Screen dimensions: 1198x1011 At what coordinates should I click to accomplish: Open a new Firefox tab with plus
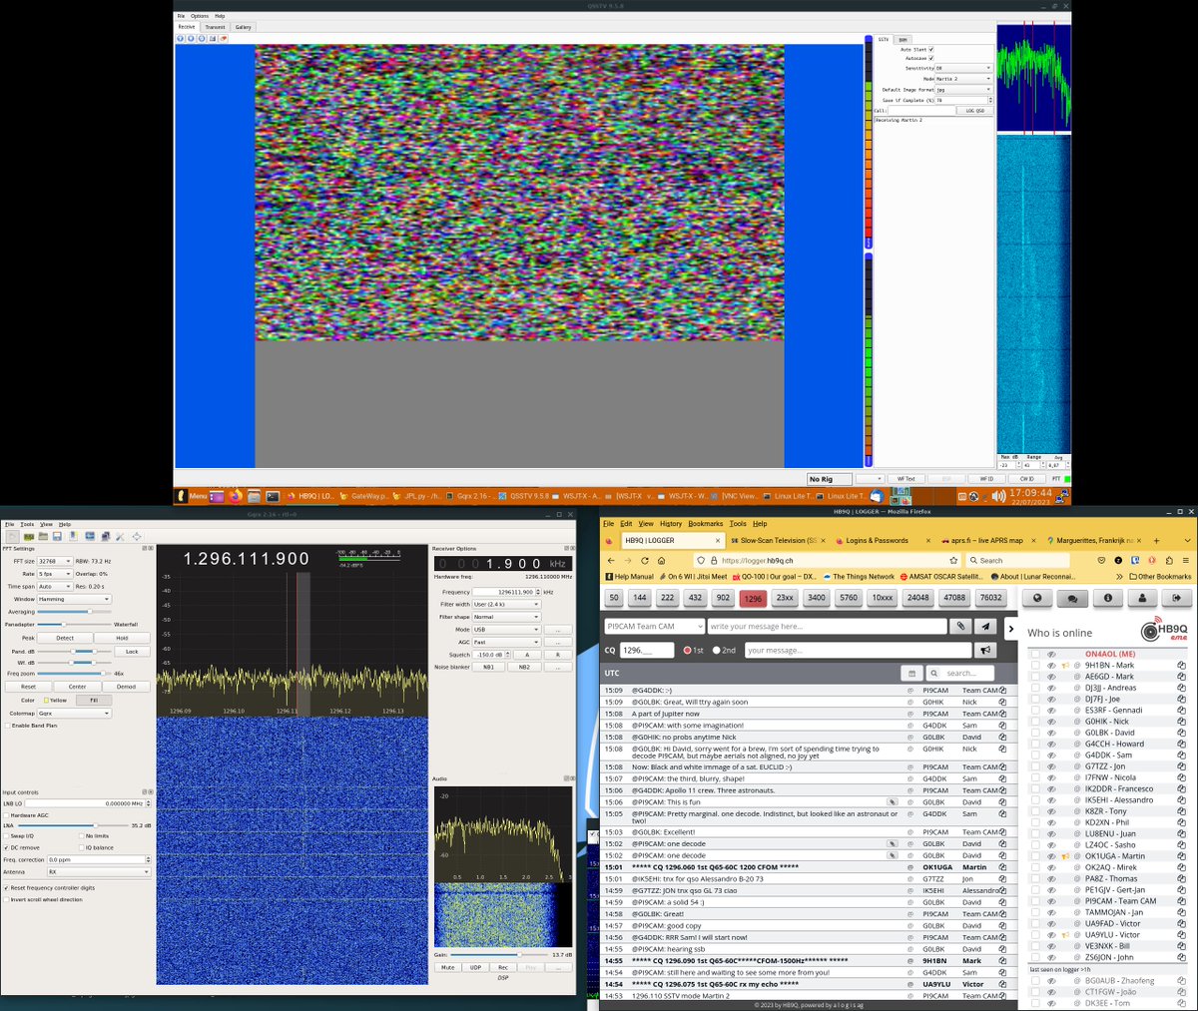[x=1156, y=540]
